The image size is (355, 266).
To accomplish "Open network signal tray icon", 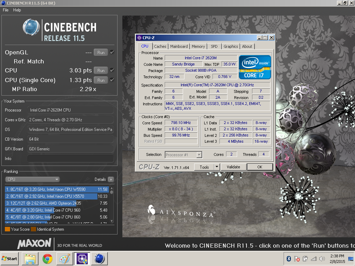I will point(313,258).
